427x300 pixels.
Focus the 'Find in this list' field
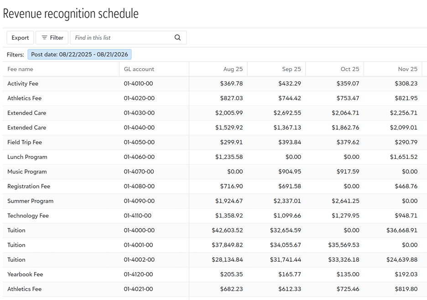pyautogui.click(x=128, y=37)
